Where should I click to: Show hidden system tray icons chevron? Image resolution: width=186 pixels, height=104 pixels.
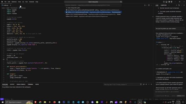(x=163, y=102)
